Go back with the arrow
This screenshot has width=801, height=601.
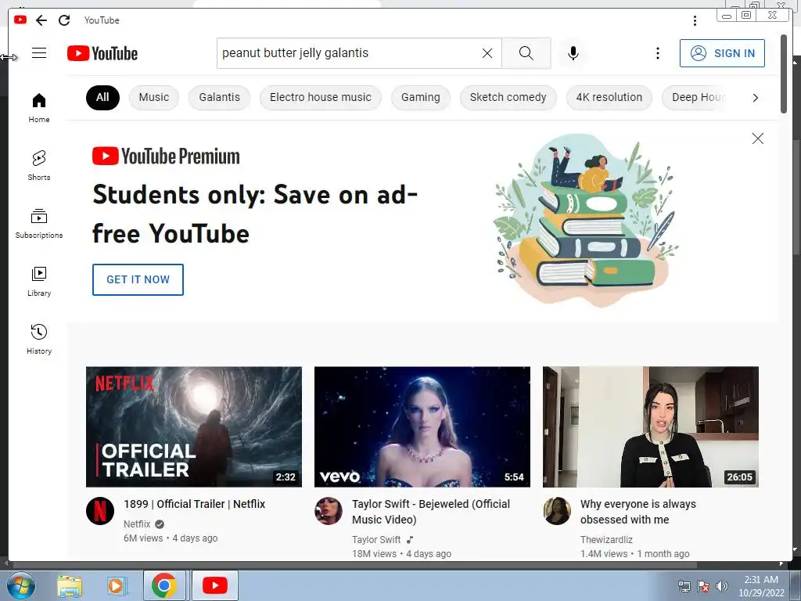(41, 20)
